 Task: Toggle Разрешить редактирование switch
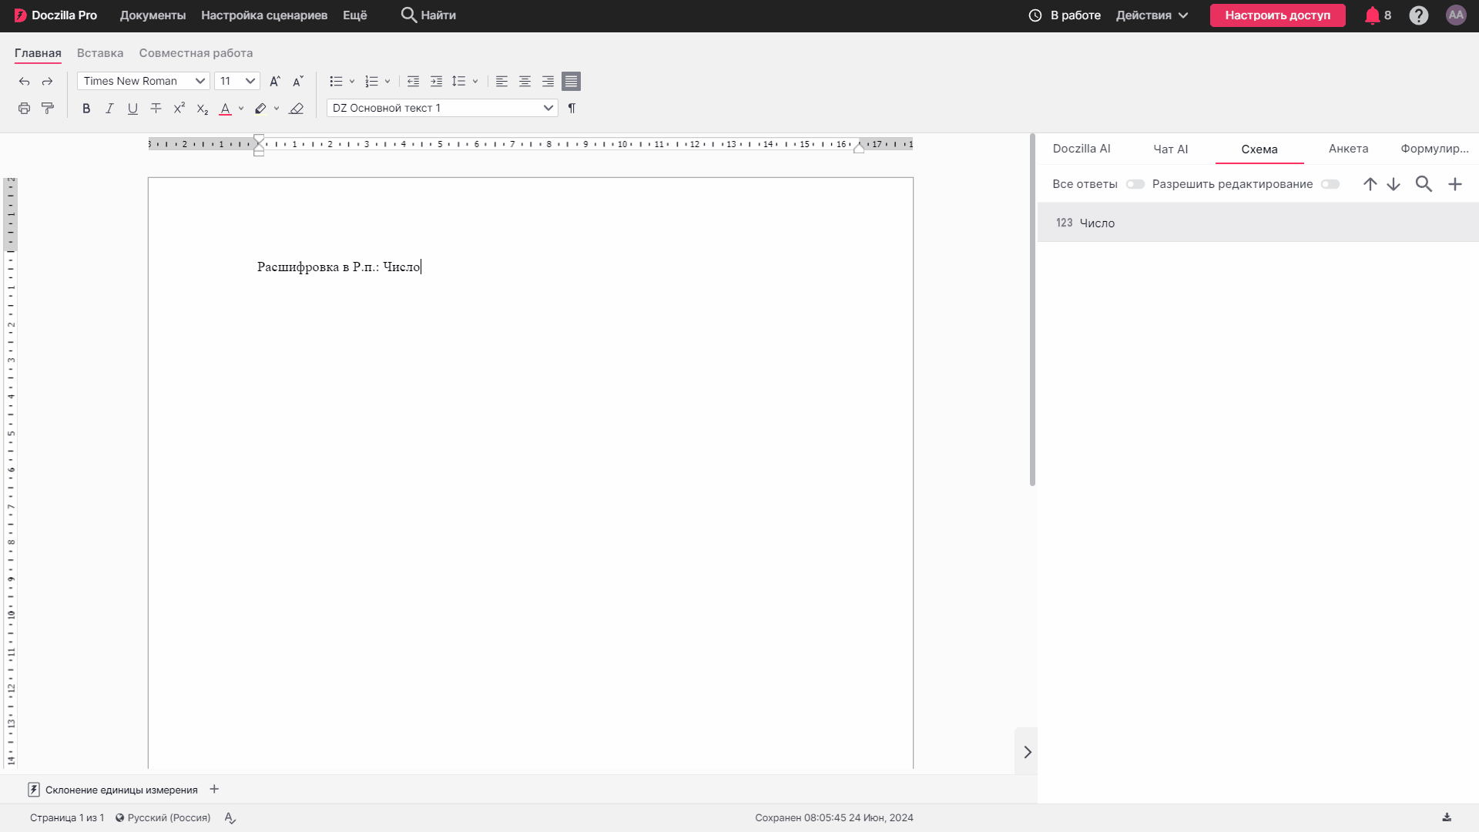(x=1330, y=184)
